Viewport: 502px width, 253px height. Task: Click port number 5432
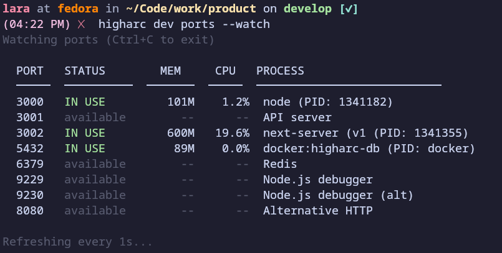30,149
